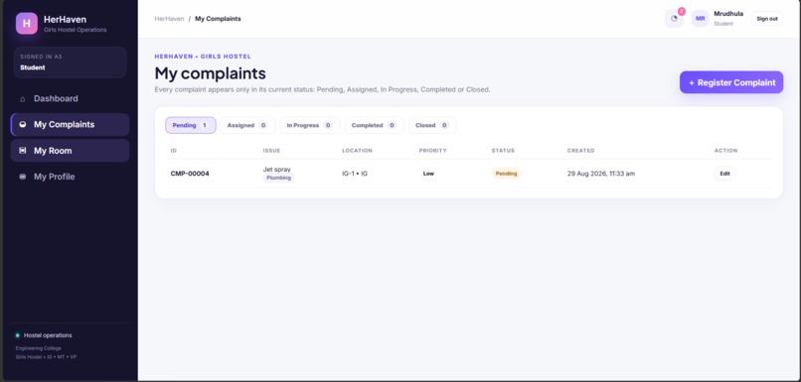Go to My Room page
801x382 pixels.
70,151
